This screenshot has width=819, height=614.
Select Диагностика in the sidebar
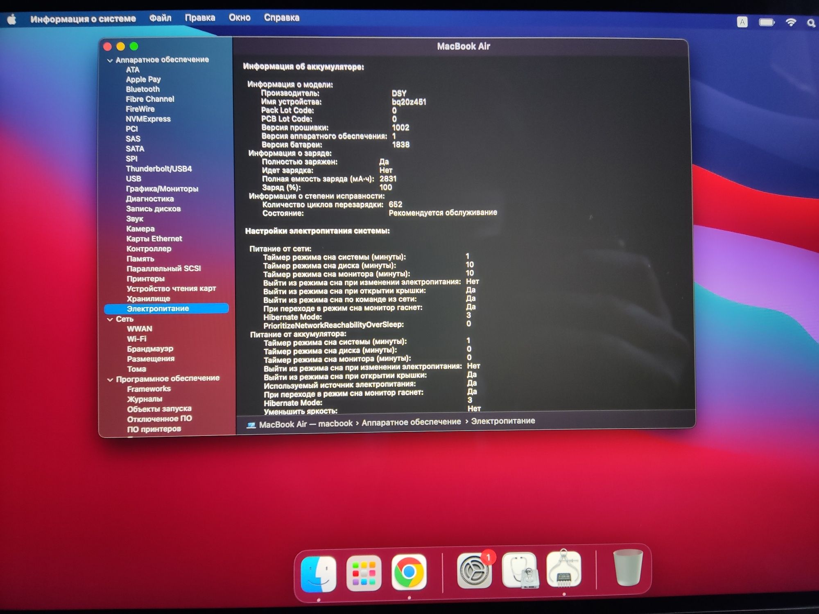click(x=150, y=199)
